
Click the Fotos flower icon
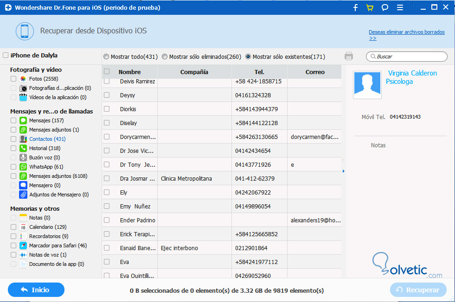pos(23,79)
